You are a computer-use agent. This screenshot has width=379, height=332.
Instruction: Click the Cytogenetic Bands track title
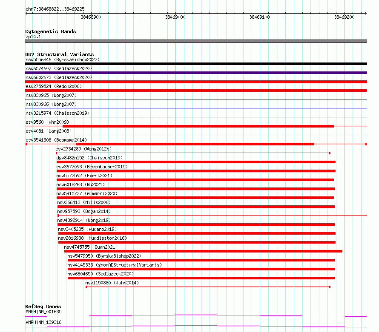tap(51, 31)
